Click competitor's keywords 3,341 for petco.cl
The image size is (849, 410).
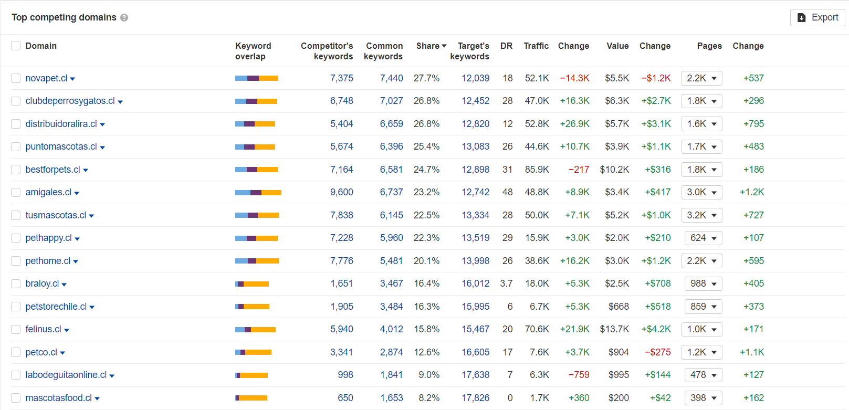click(x=342, y=352)
